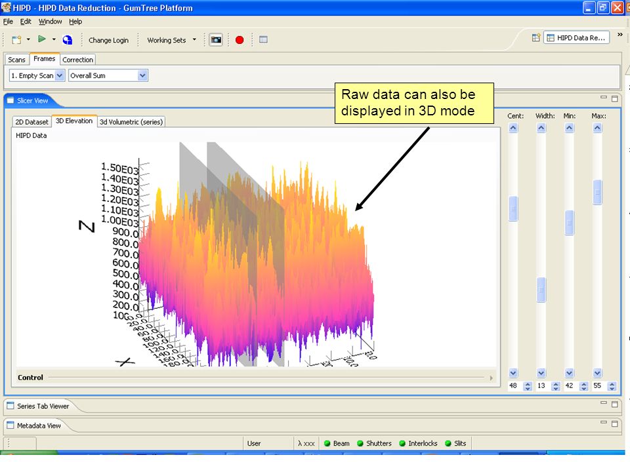Click the green Run arrow icon
The image size is (630, 472).
click(x=42, y=39)
